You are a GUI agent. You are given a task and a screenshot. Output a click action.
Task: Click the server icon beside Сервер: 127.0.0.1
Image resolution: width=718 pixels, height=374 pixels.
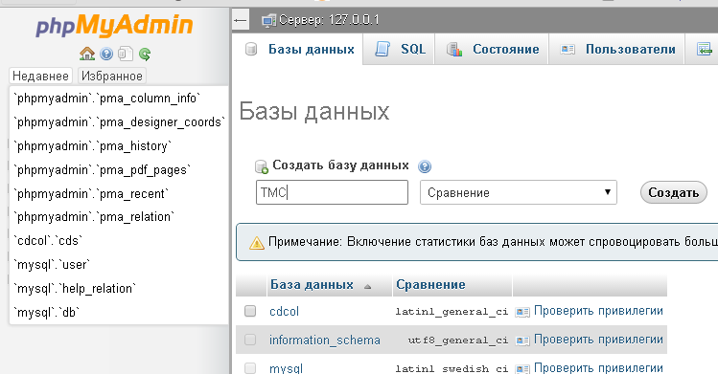[268, 20]
